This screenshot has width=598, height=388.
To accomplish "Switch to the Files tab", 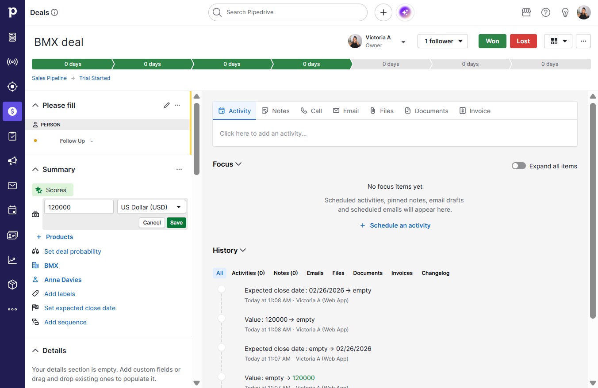I will [382, 111].
